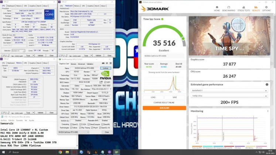Toggle the OpenGL 4.6 checkbox in GPU-Z
This screenshot has width=276, height=155.
100,128
